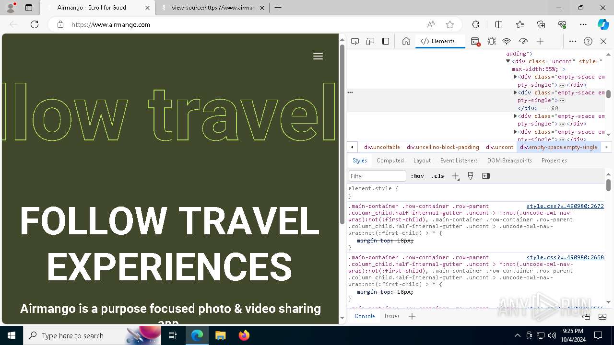Add a new style rule
Screen dimensions: 614x345
click(x=455, y=176)
